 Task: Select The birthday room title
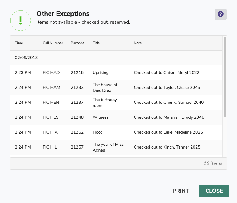point(105,103)
